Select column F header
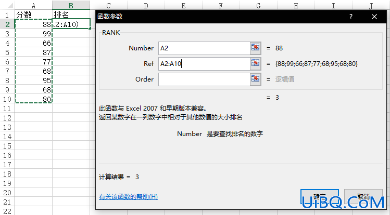Screen dimensions: 390x215 click(x=221, y=6)
